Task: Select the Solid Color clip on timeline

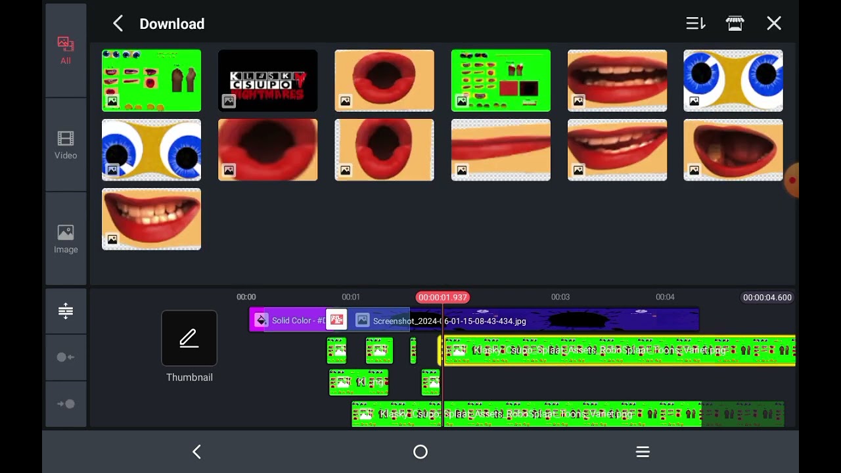Action: 288,321
